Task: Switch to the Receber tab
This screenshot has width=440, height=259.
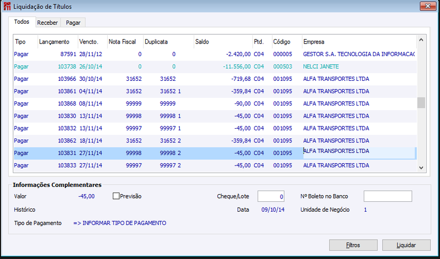Action: click(47, 23)
